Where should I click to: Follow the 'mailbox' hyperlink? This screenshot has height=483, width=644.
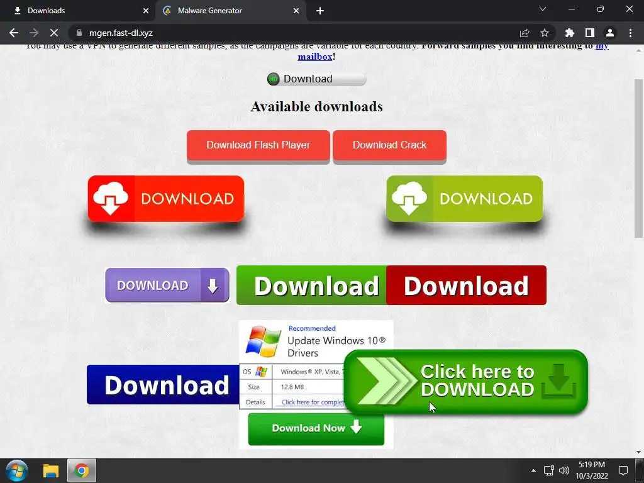(315, 57)
